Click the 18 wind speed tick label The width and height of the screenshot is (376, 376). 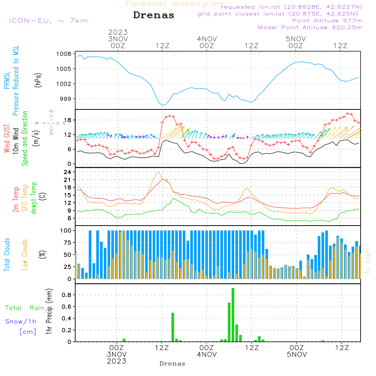(x=68, y=120)
